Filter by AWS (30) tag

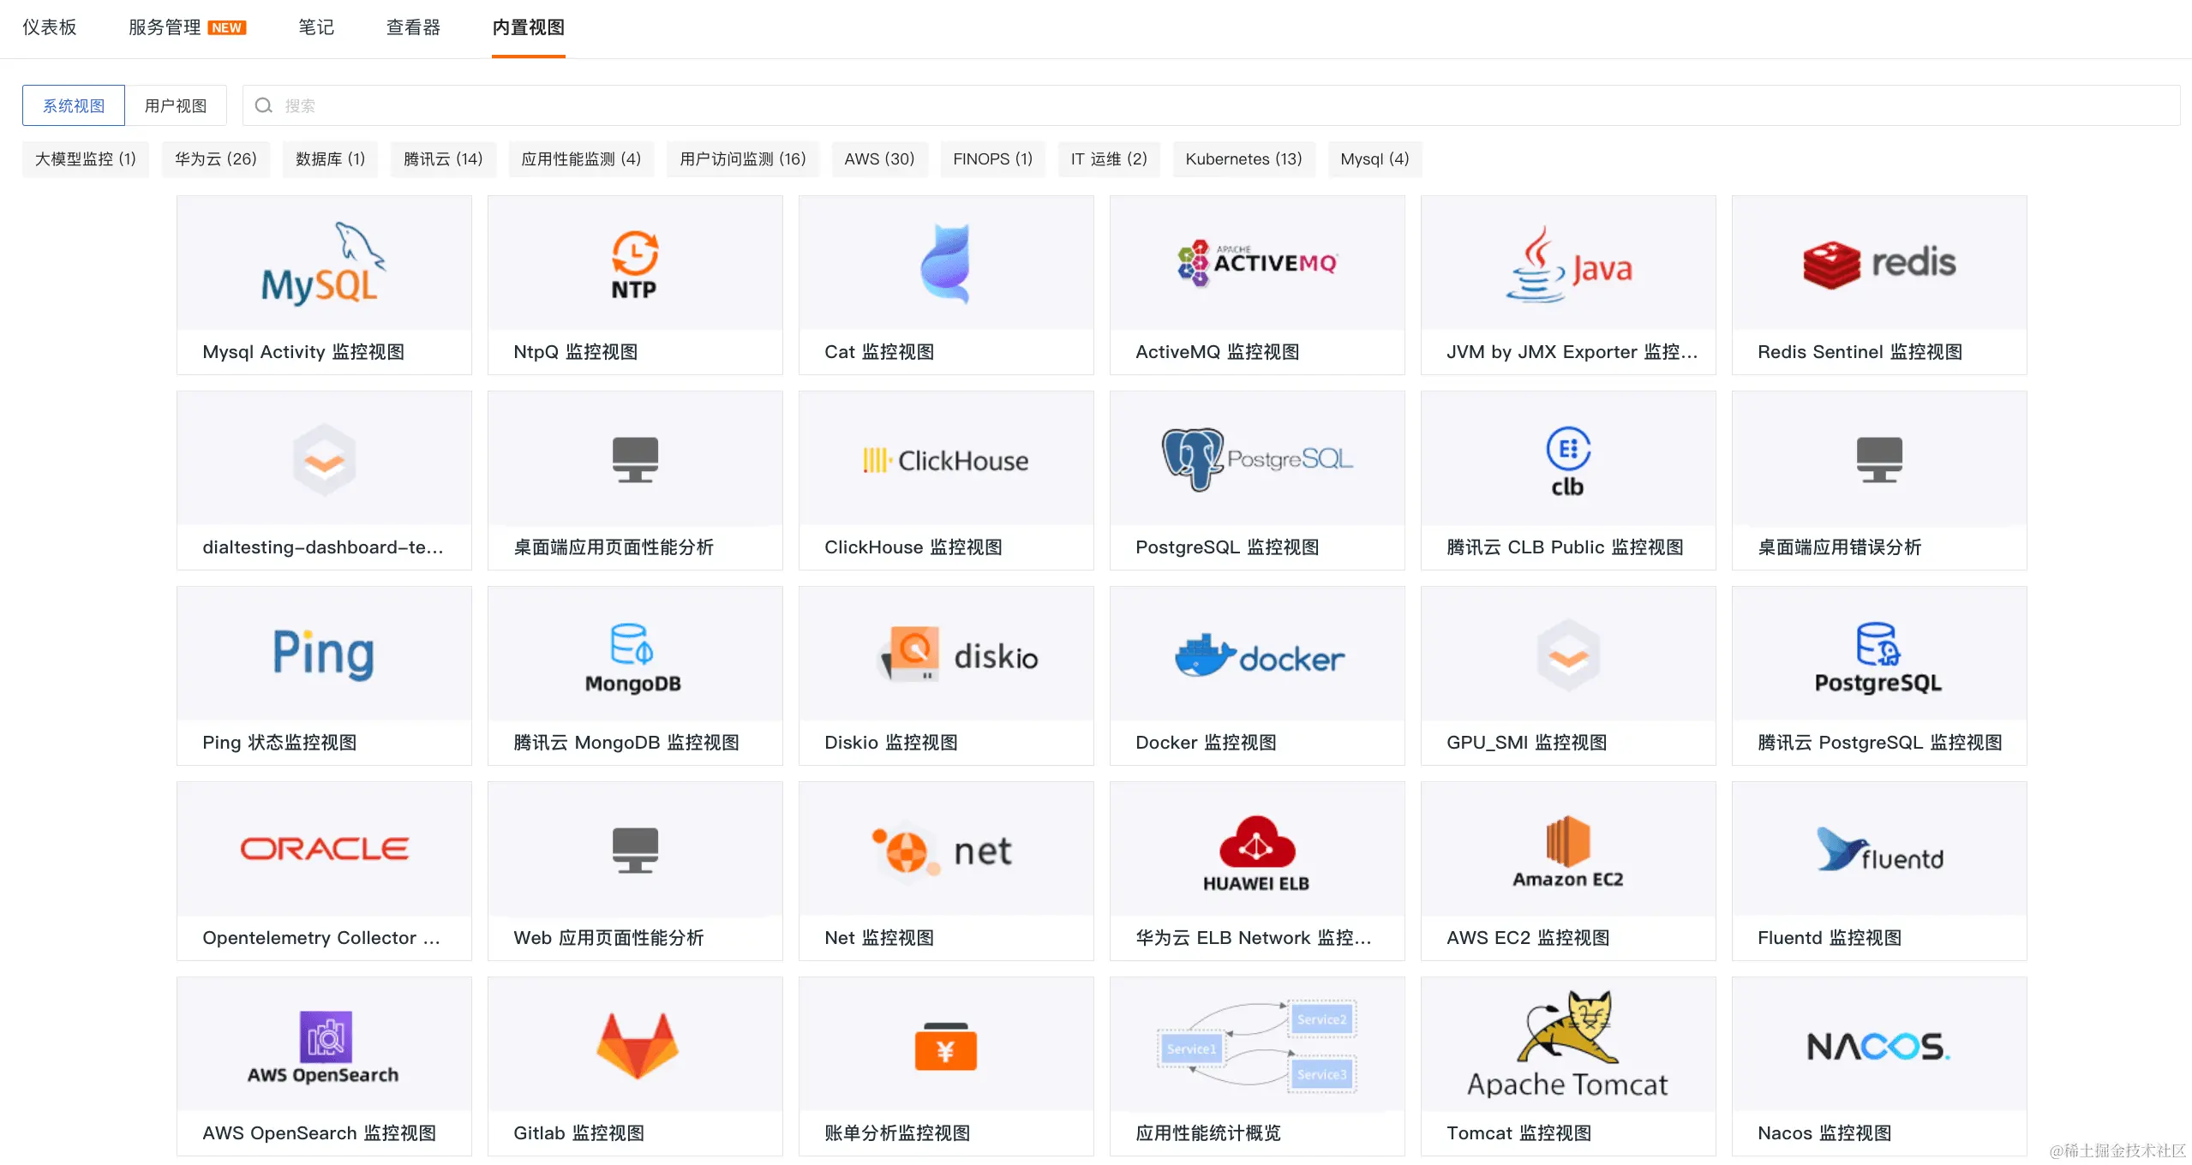tap(878, 158)
